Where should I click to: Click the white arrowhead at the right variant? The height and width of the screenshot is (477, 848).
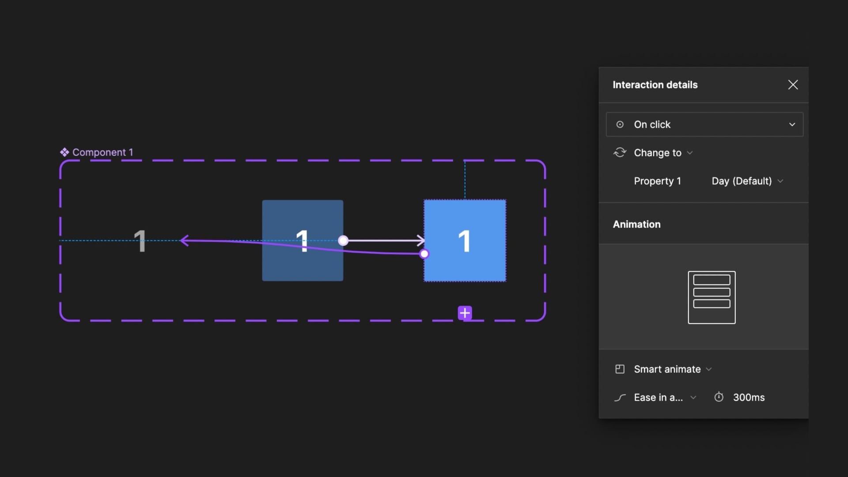point(420,241)
